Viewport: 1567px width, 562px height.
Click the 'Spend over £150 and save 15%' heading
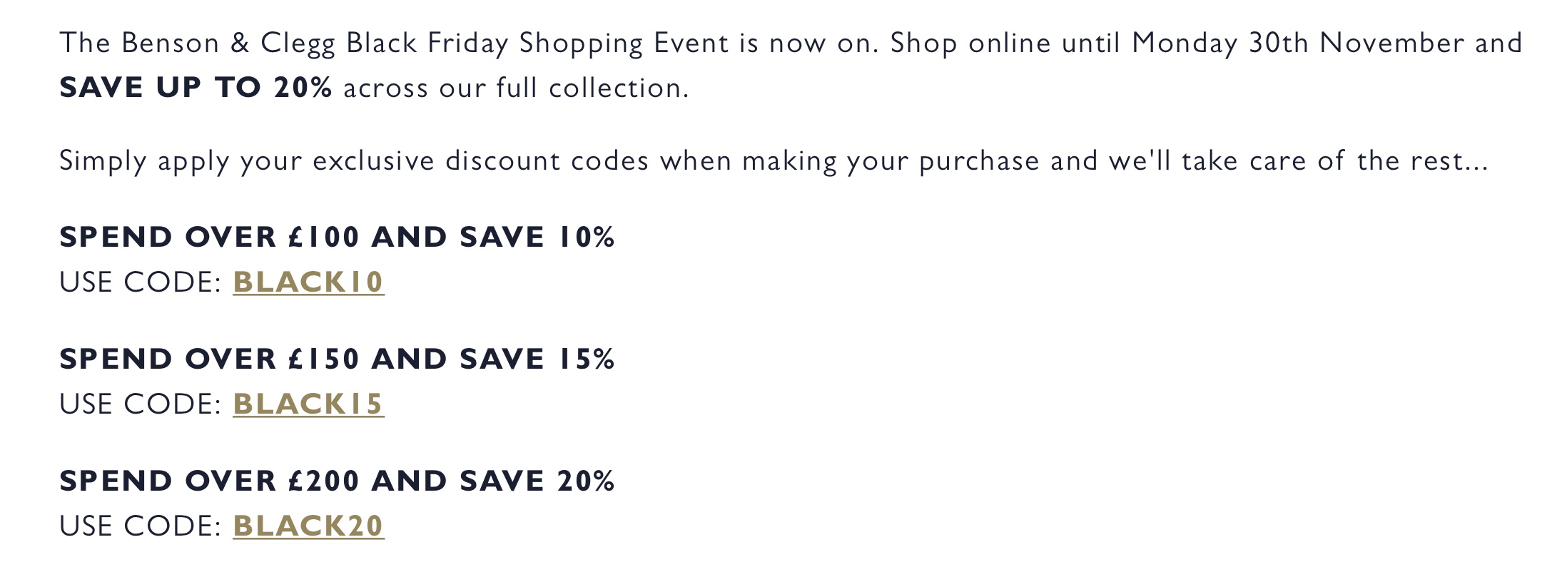tap(337, 359)
